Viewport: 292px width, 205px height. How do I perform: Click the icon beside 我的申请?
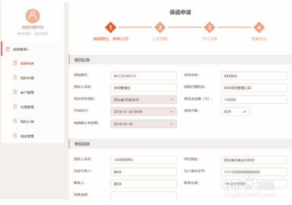(15, 77)
